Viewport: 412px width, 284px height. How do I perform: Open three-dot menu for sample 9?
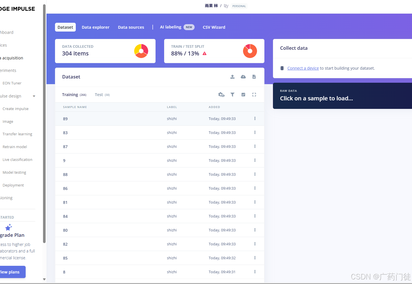pyautogui.click(x=255, y=160)
